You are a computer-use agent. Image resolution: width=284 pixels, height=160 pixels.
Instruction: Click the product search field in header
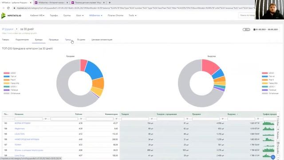click(247, 16)
